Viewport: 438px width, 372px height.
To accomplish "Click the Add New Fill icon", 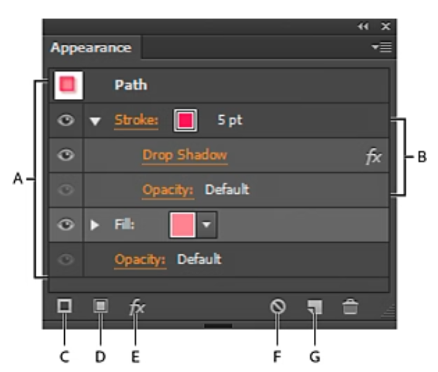I will point(101,306).
